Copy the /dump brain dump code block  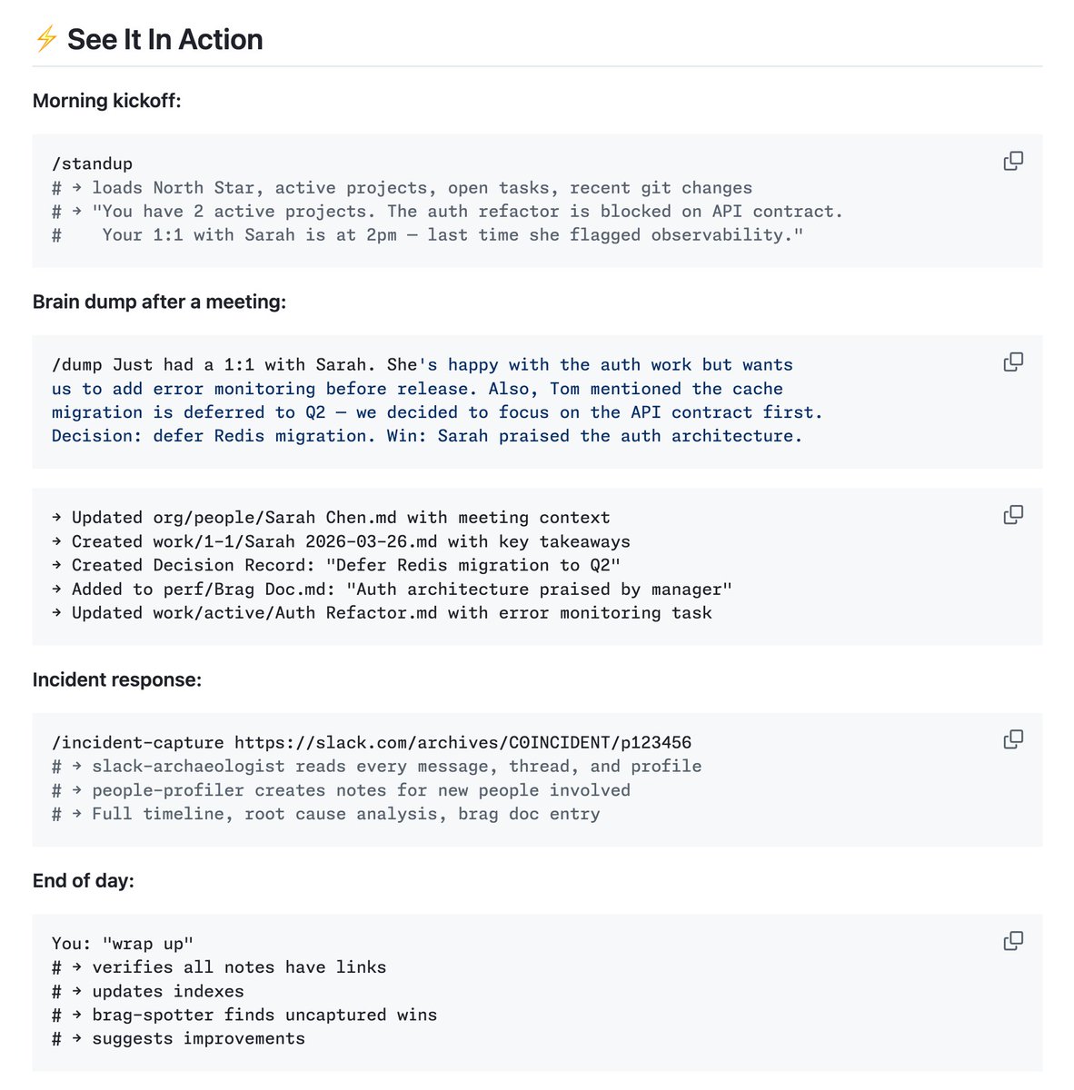1013,362
